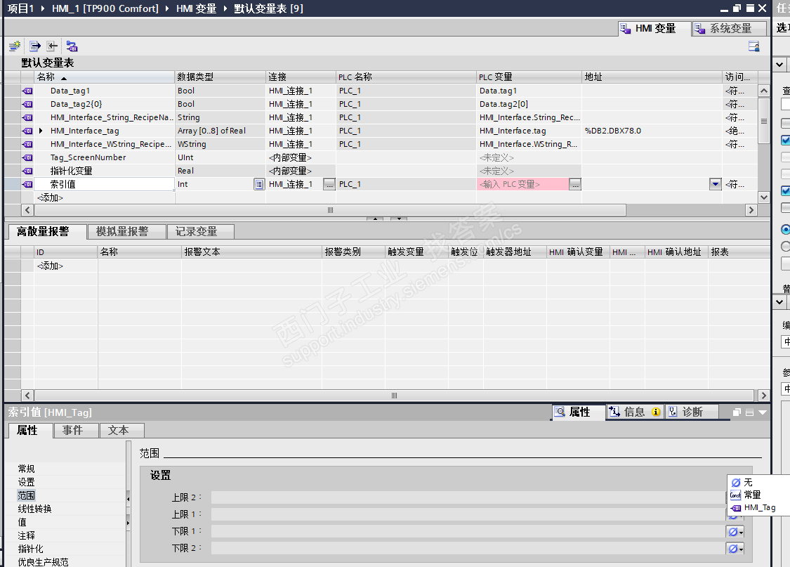The width and height of the screenshot is (790, 567).
Task: Choose HMI_Tag in the popup list
Action: coord(760,507)
